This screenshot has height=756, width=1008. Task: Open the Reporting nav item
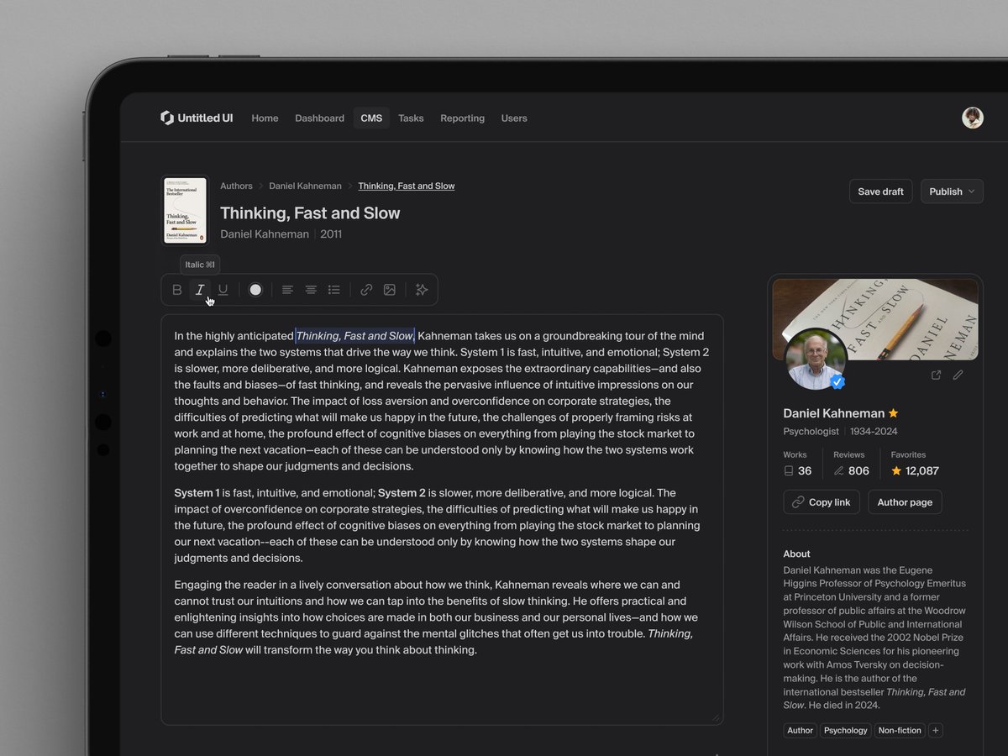(462, 118)
